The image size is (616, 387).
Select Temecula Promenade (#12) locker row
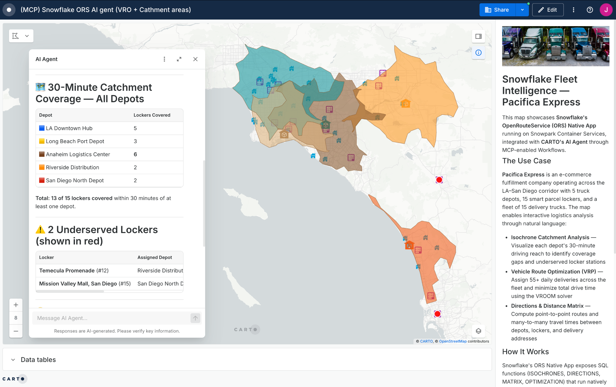click(109, 271)
